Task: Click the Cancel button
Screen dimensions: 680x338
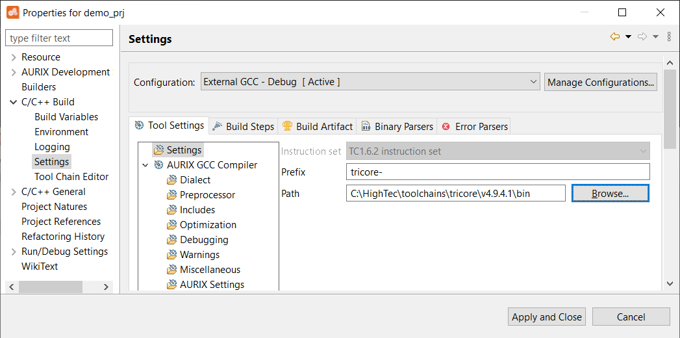Action: [631, 317]
